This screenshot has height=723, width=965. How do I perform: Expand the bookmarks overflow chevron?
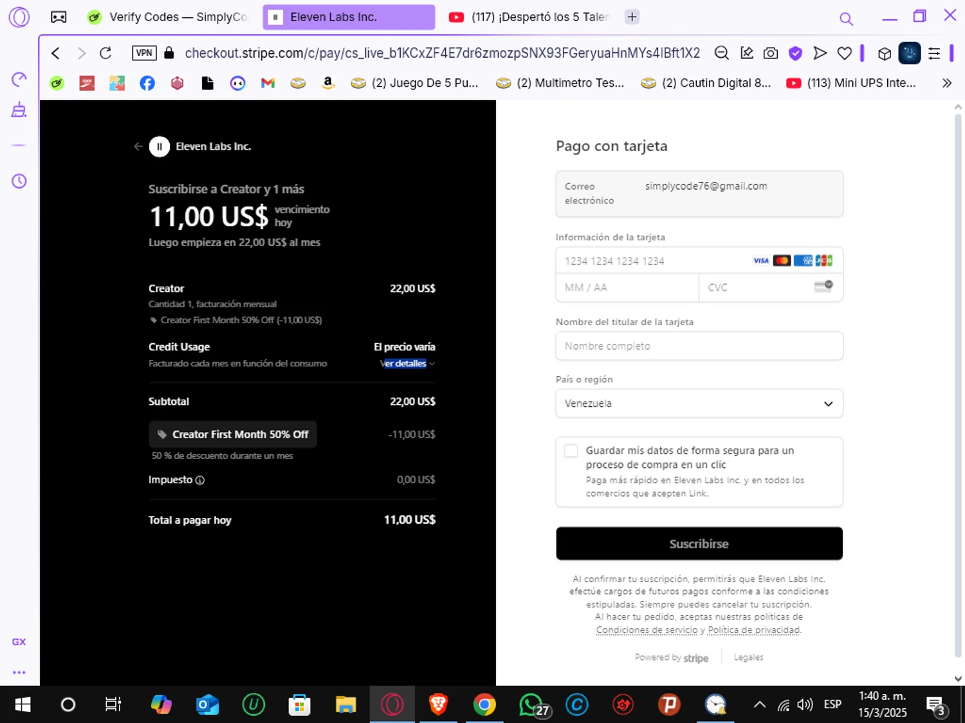point(946,83)
